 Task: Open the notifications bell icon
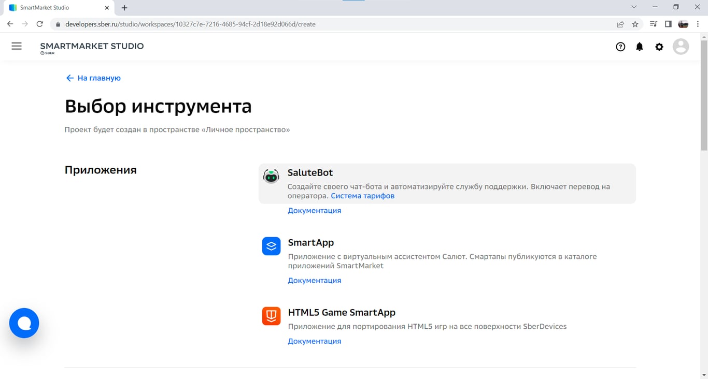tap(639, 47)
